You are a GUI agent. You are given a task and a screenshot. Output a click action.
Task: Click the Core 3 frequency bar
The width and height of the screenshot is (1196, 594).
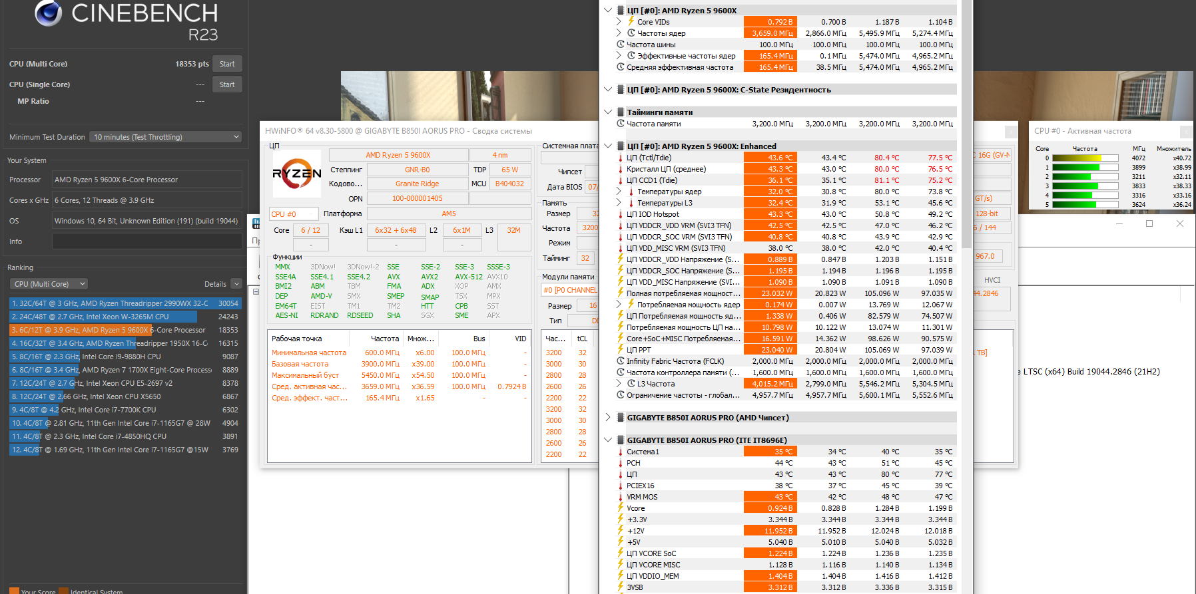[x=1085, y=186]
